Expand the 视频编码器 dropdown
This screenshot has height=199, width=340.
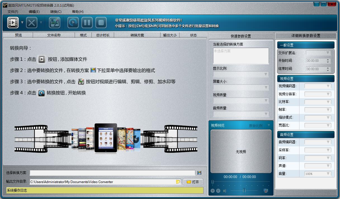[318, 86]
